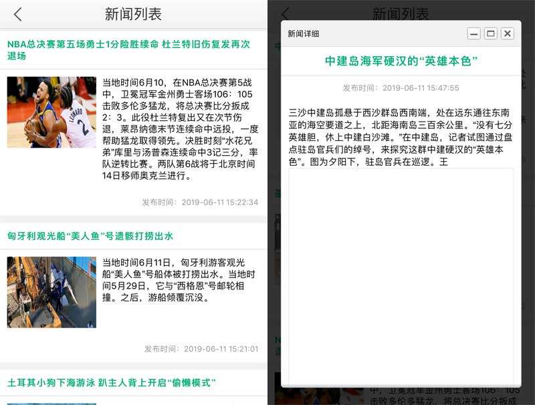The height and width of the screenshot is (405, 535).
Task: Maximize the 新闻详细 dialog window
Action: pyautogui.click(x=490, y=33)
